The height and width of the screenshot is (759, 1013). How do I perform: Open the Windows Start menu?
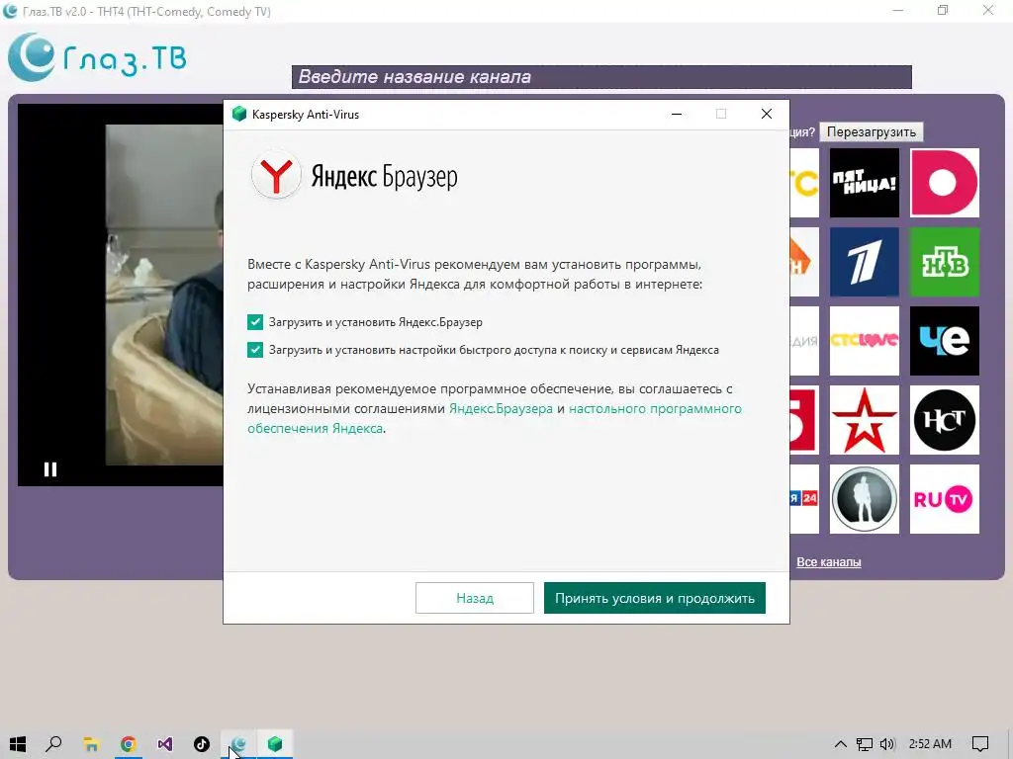18,744
